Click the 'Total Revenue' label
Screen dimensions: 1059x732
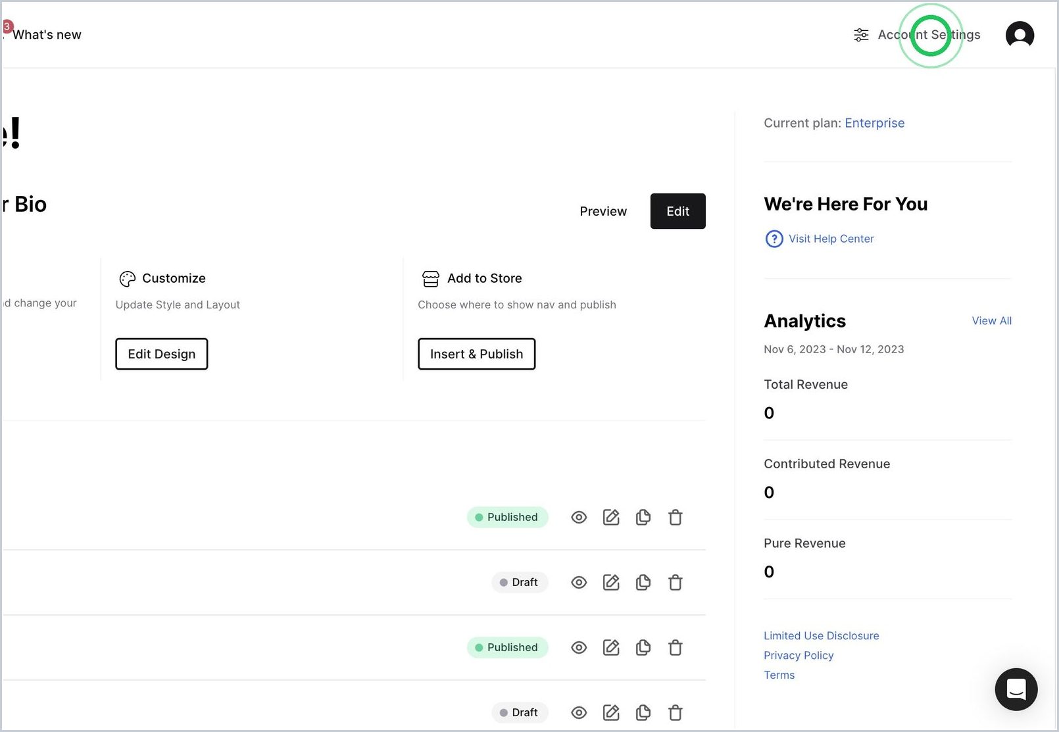coord(806,385)
